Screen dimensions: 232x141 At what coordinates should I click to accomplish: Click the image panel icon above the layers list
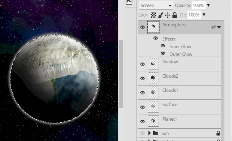tap(129, 2)
